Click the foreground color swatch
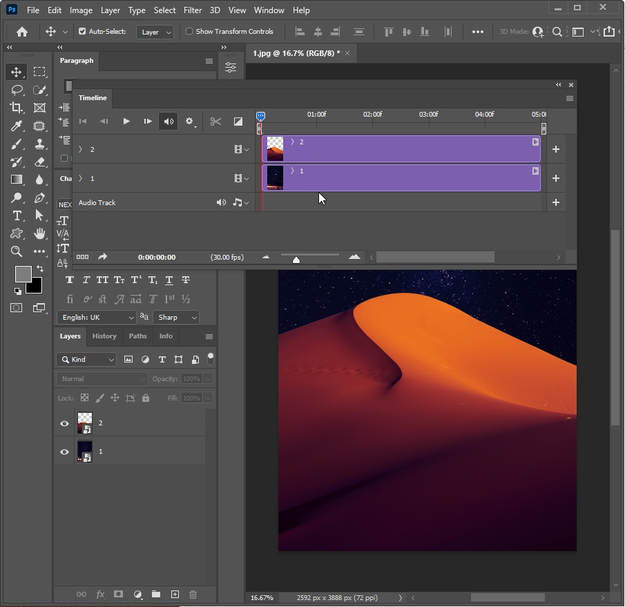625x607 pixels. click(x=23, y=274)
